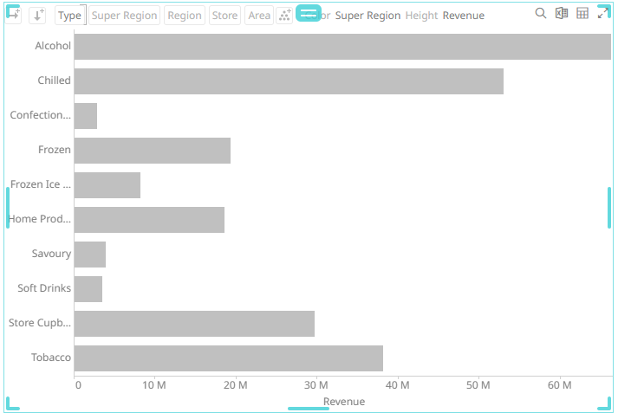Click the Home Prod... category label

[x=39, y=219]
